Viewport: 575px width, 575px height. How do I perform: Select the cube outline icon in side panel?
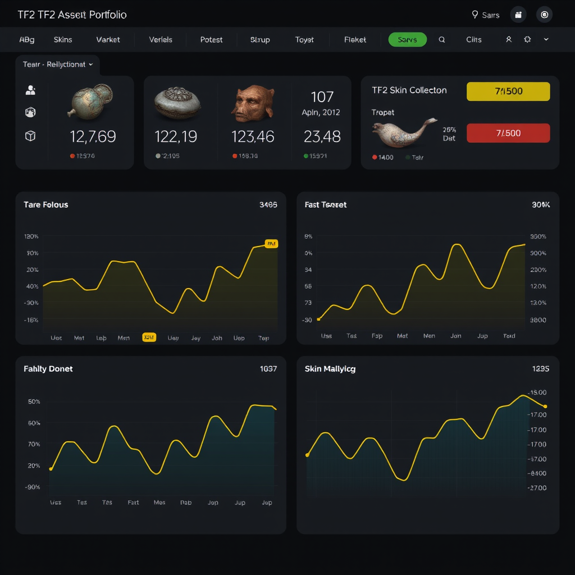(x=30, y=136)
